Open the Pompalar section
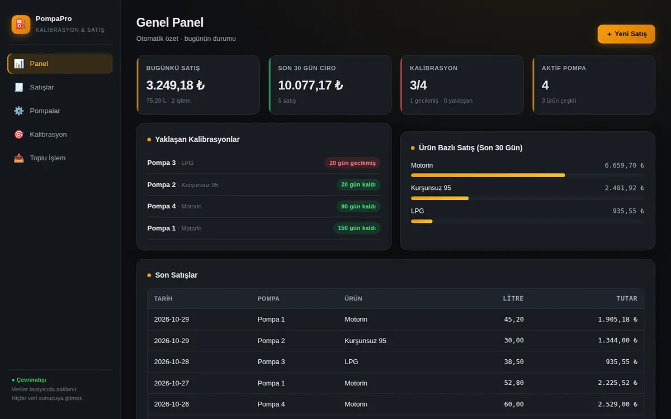Viewport: 671px width, 419px height. pos(60,111)
